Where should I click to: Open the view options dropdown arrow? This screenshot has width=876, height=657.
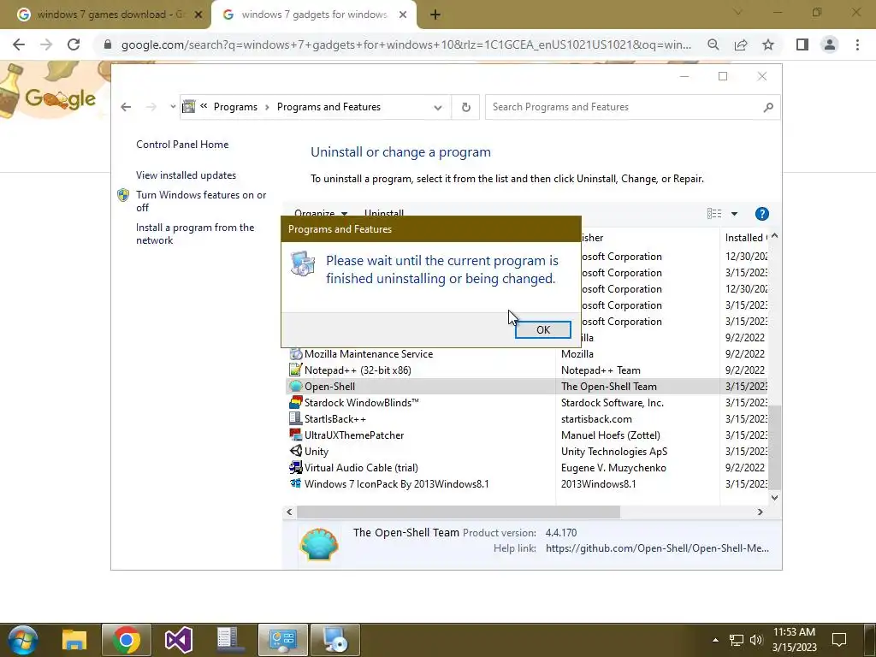(x=734, y=213)
